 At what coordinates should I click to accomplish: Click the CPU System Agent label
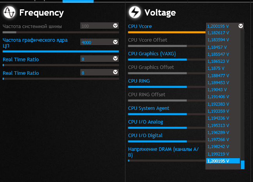click(149, 108)
